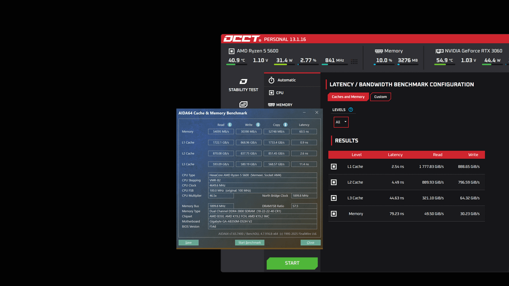Click the North Bridge Clock 1899.8 MHz field
Viewport: 509px width, 286px height.
coord(304,196)
